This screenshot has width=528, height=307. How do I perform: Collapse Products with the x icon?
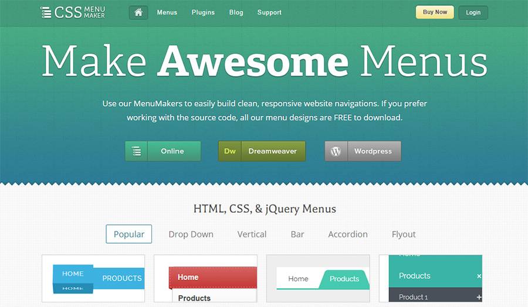pos(479,276)
